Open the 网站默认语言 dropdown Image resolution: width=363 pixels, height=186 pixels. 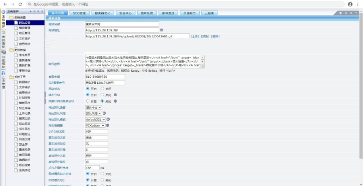(93, 107)
